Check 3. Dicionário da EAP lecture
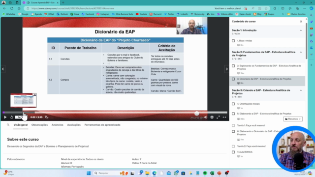This screenshot has height=177, width=315. (233, 79)
